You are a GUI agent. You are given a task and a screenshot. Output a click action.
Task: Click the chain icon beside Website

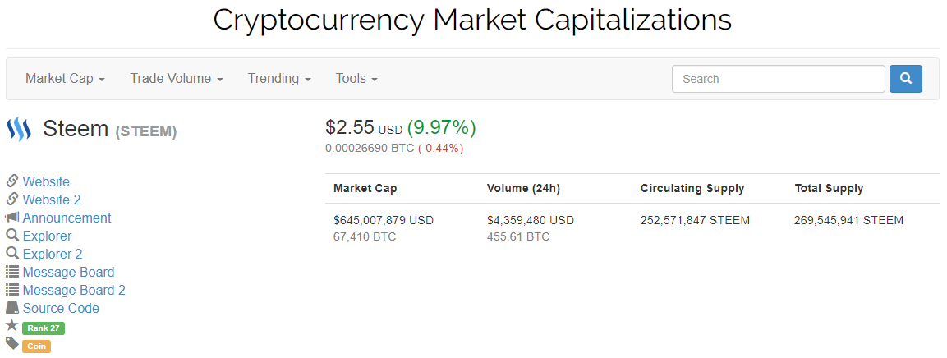pyautogui.click(x=12, y=181)
